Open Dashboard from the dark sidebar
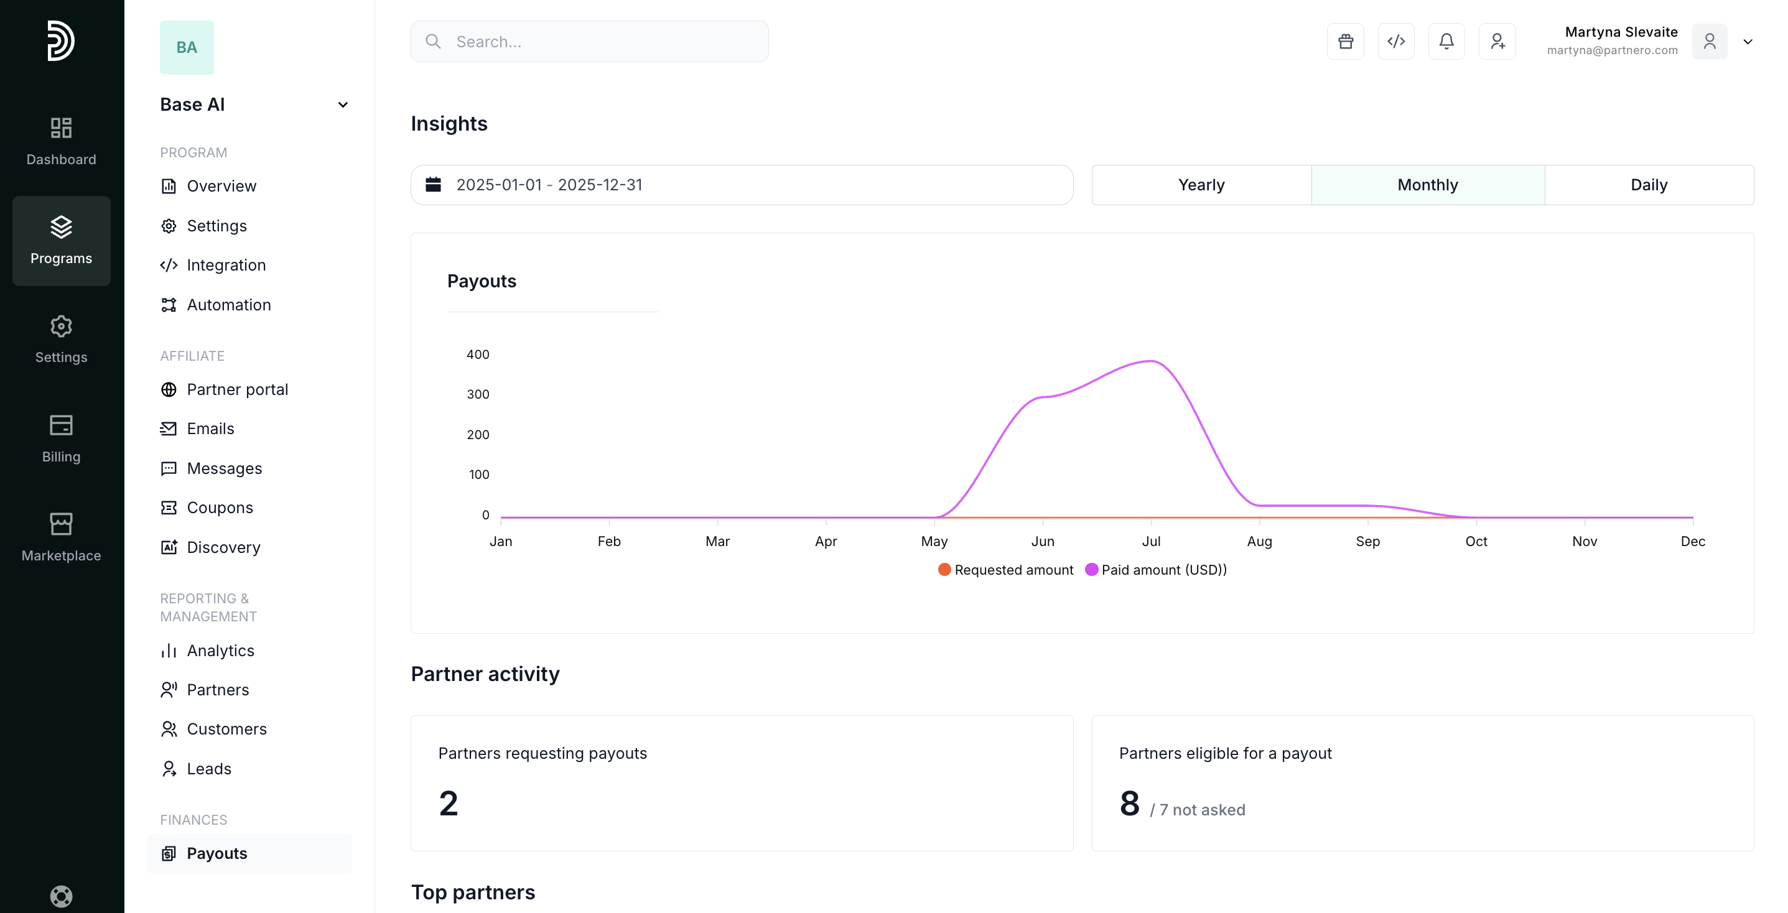The height and width of the screenshot is (913, 1788). (x=61, y=142)
